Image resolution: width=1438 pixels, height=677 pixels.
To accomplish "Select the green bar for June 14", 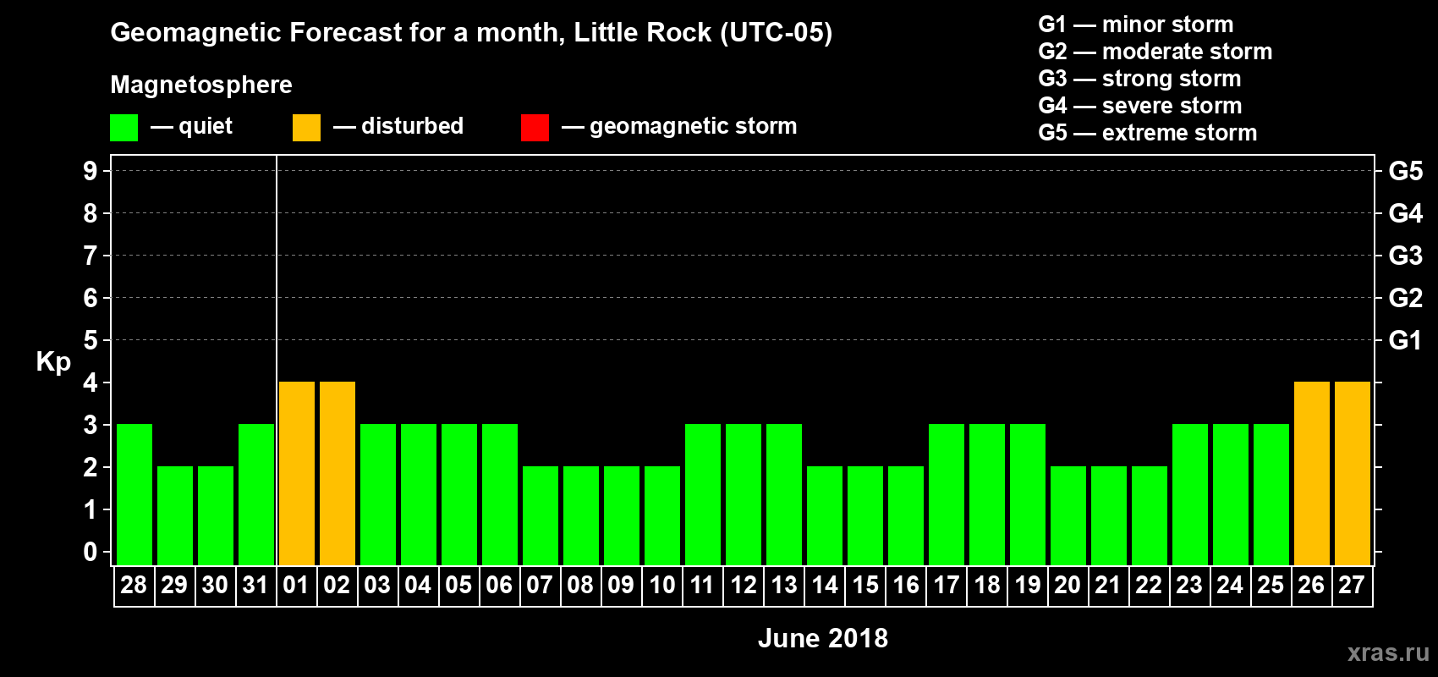I will 825,516.
